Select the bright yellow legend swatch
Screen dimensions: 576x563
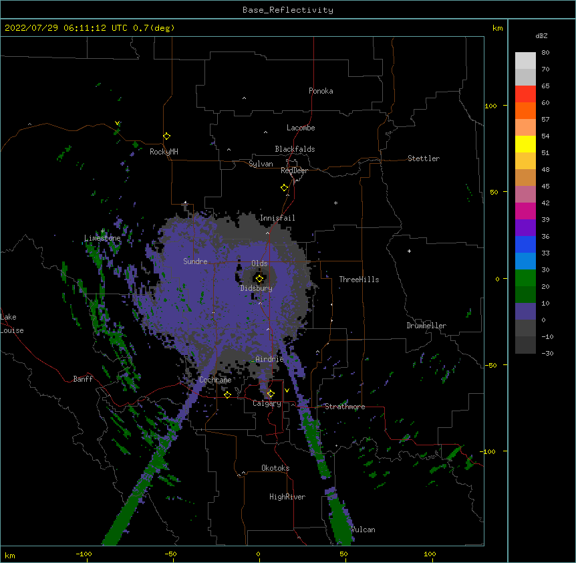click(x=525, y=144)
